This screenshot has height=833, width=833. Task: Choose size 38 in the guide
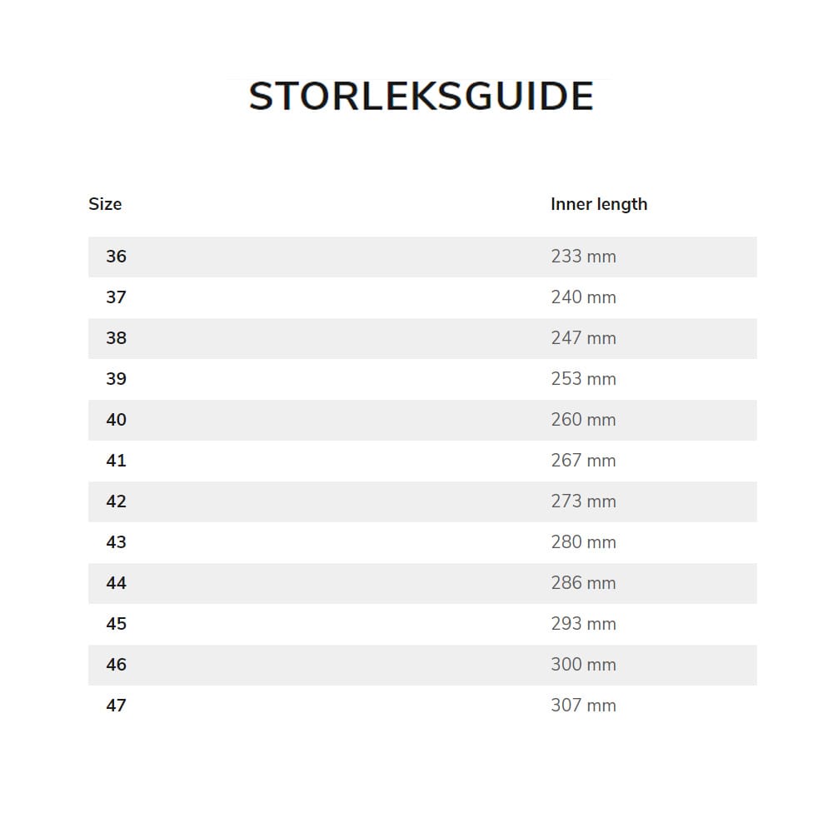[x=117, y=338]
